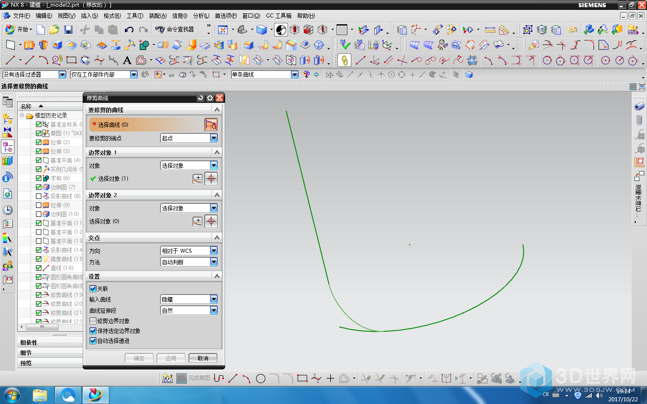Select the Rectangle curve tool
This screenshot has width=647, height=404.
point(71,60)
